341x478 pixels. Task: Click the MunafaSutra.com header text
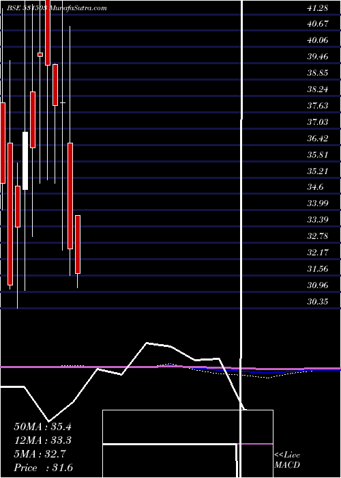point(78,8)
